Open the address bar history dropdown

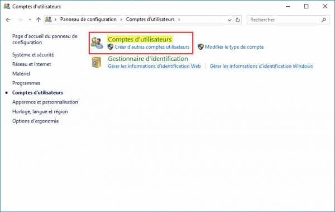coord(229,20)
